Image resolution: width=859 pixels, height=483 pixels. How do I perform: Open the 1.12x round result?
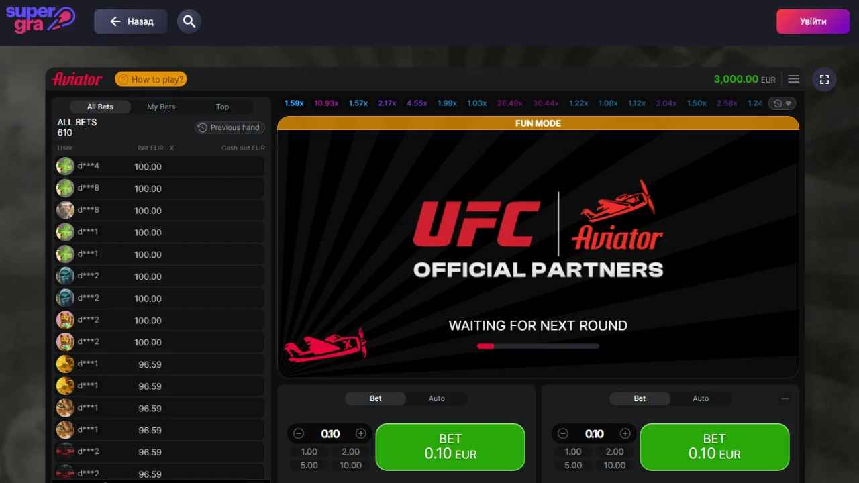[x=637, y=103]
